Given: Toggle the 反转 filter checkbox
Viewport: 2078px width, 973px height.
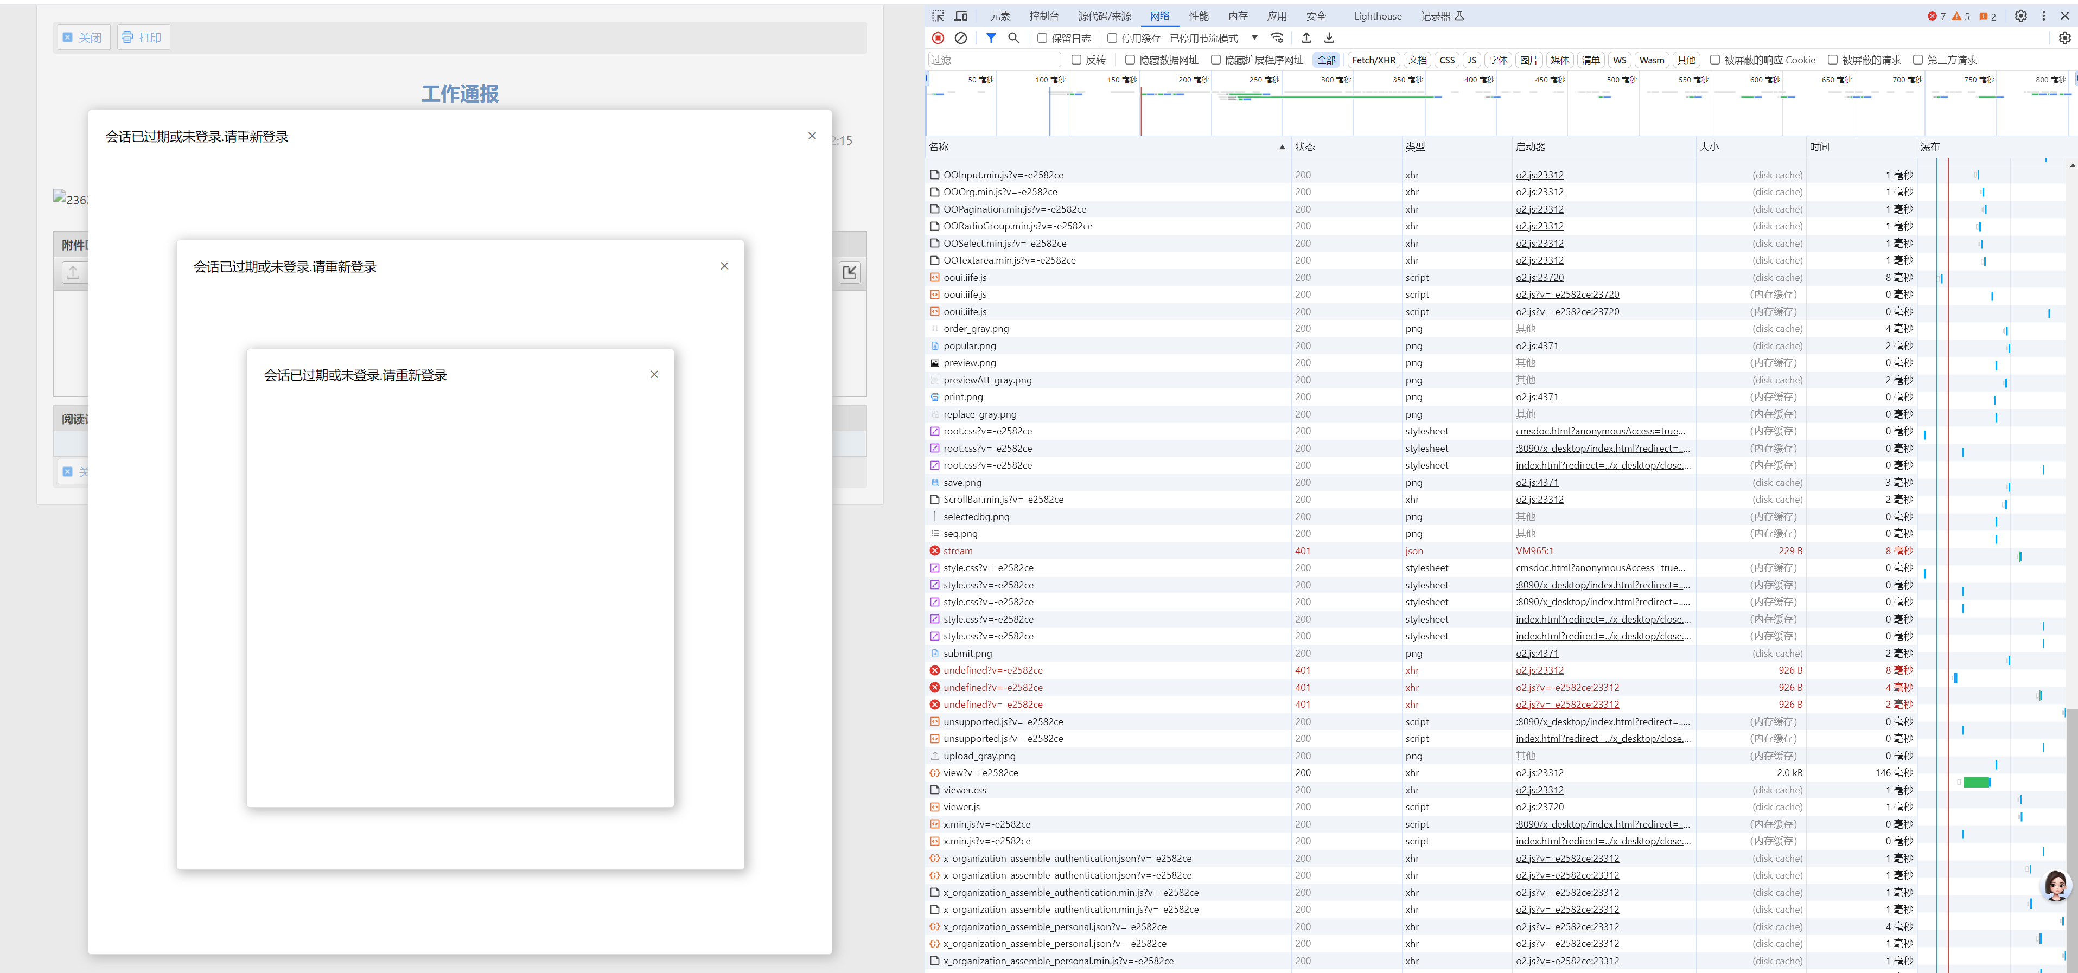Looking at the screenshot, I should (1076, 60).
